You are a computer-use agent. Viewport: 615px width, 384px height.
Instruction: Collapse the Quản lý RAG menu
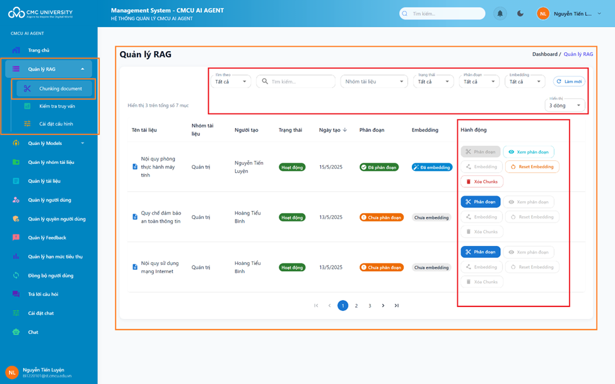point(82,69)
